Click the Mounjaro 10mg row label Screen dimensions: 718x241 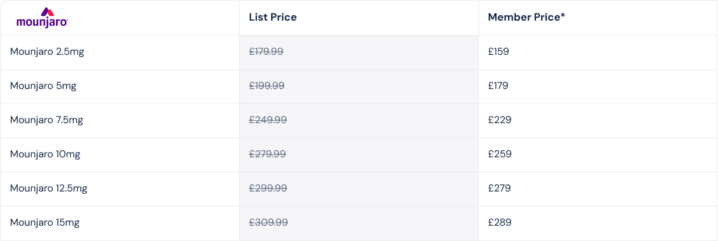point(45,154)
